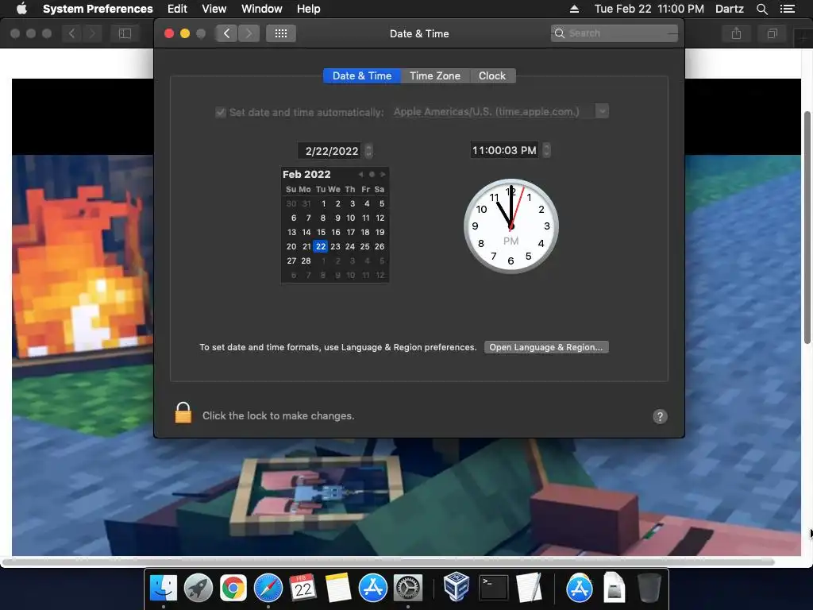Switch to the Date & Time tab
Screen dimensions: 813x610
[362, 75]
